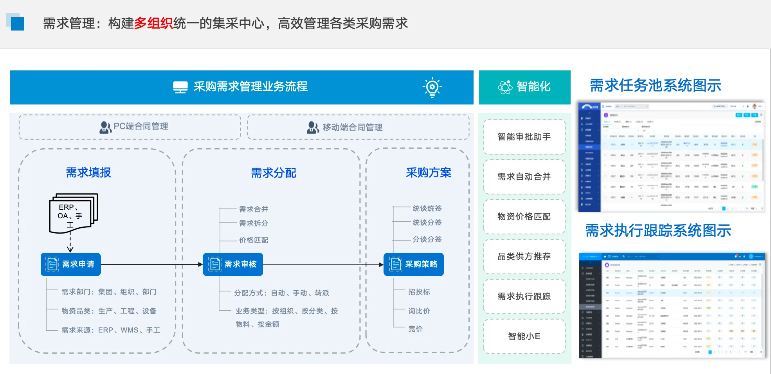Check the select-all checkbox in the task pool table
The height and width of the screenshot is (374, 771).
click(x=605, y=137)
